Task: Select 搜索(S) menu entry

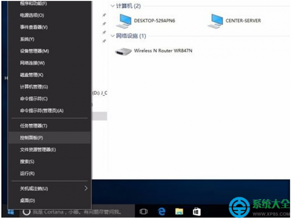Action: [50, 162]
